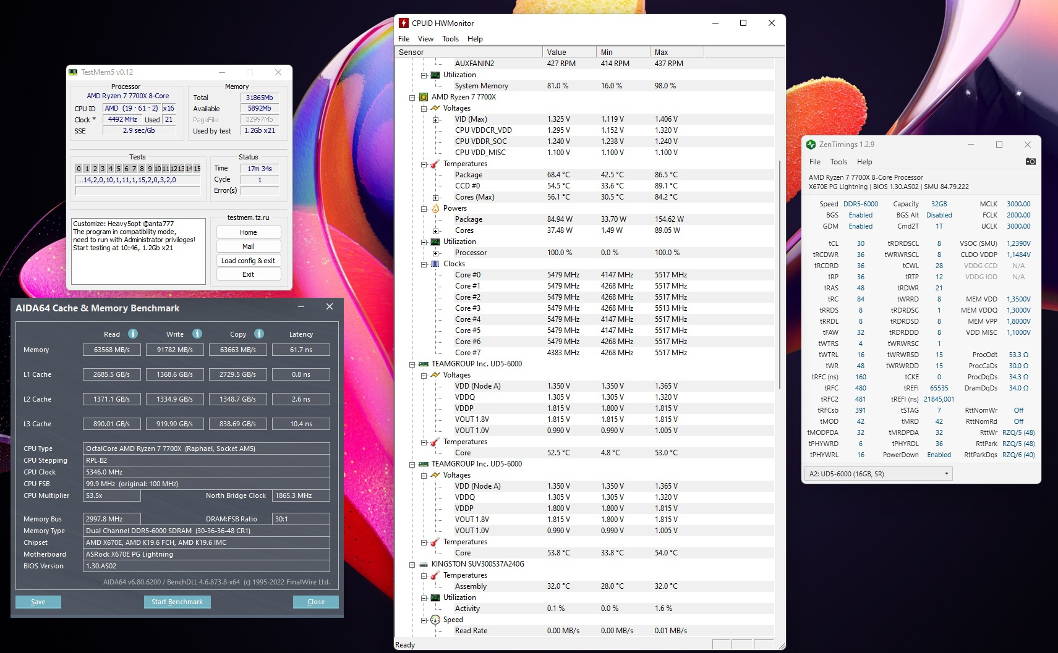Click the HWMonitor vertical scrollbar thumb

(780, 274)
